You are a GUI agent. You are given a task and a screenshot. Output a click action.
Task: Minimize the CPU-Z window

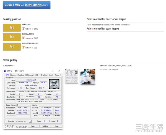pyautogui.click(x=46, y=71)
